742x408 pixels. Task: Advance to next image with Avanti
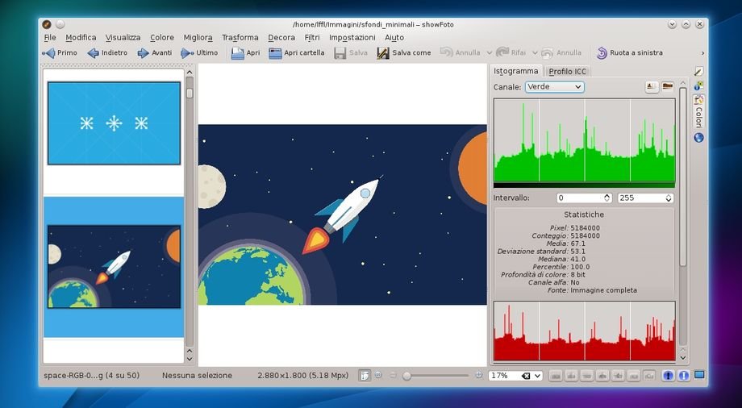click(x=144, y=53)
